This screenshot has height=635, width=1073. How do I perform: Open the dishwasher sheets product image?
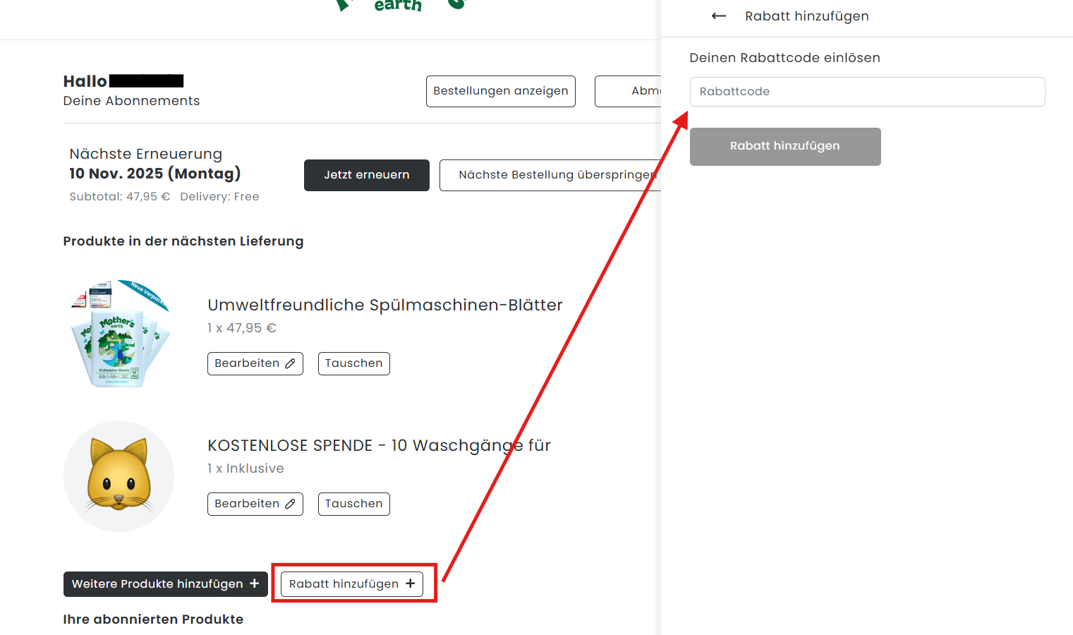120,334
